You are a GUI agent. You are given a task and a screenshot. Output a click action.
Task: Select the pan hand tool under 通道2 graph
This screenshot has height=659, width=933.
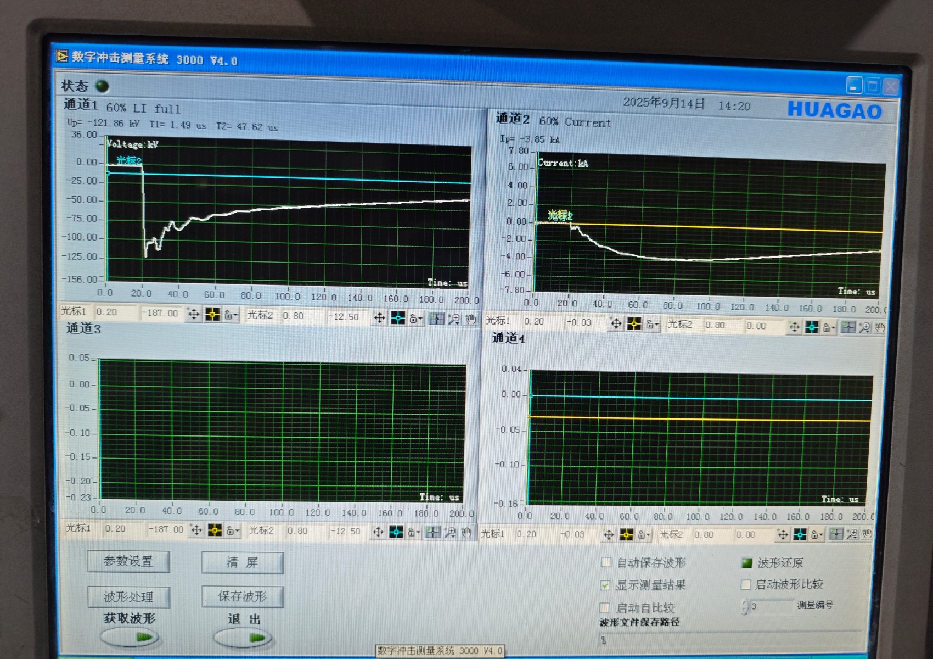click(x=880, y=328)
